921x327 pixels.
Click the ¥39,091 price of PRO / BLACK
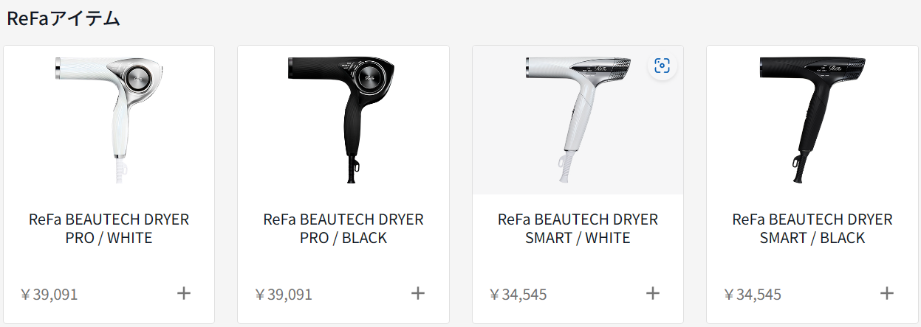[284, 295]
